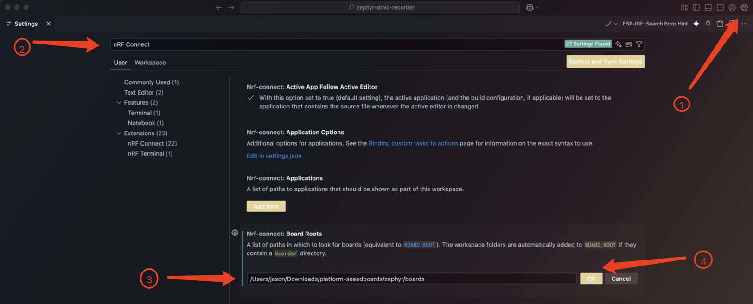Click ESP-IDF: Search Error Hint
Viewport: 753px width, 304px height.
[655, 24]
